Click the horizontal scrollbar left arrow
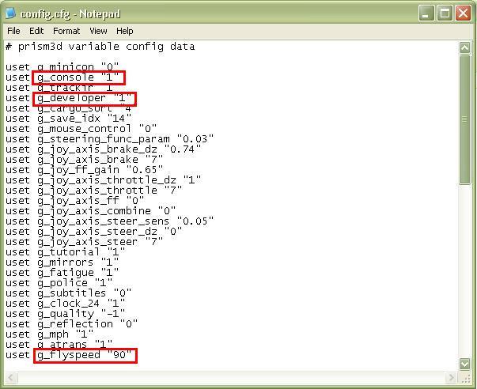477x389 pixels. pos(11,378)
